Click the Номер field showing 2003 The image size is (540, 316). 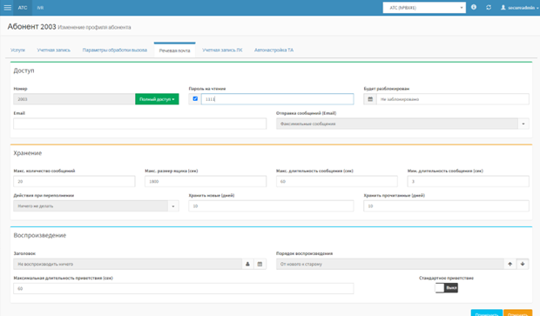(x=74, y=99)
